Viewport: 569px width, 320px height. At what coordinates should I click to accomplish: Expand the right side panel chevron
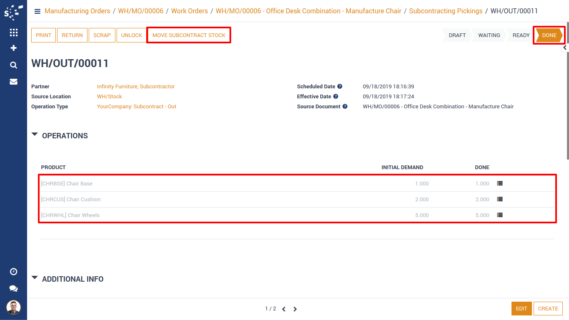565,48
